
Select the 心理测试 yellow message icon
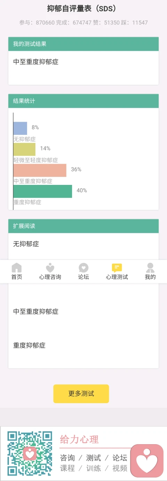pyautogui.click(x=117, y=268)
